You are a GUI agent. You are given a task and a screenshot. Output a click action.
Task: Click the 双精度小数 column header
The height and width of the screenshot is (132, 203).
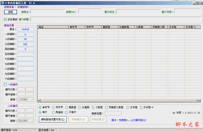coord(159,27)
